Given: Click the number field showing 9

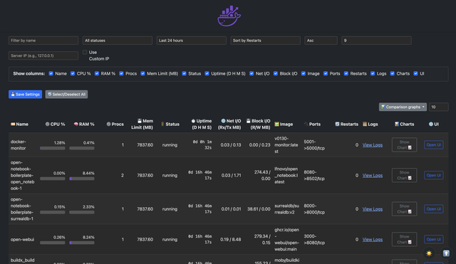Looking at the screenshot, I should (376, 41).
